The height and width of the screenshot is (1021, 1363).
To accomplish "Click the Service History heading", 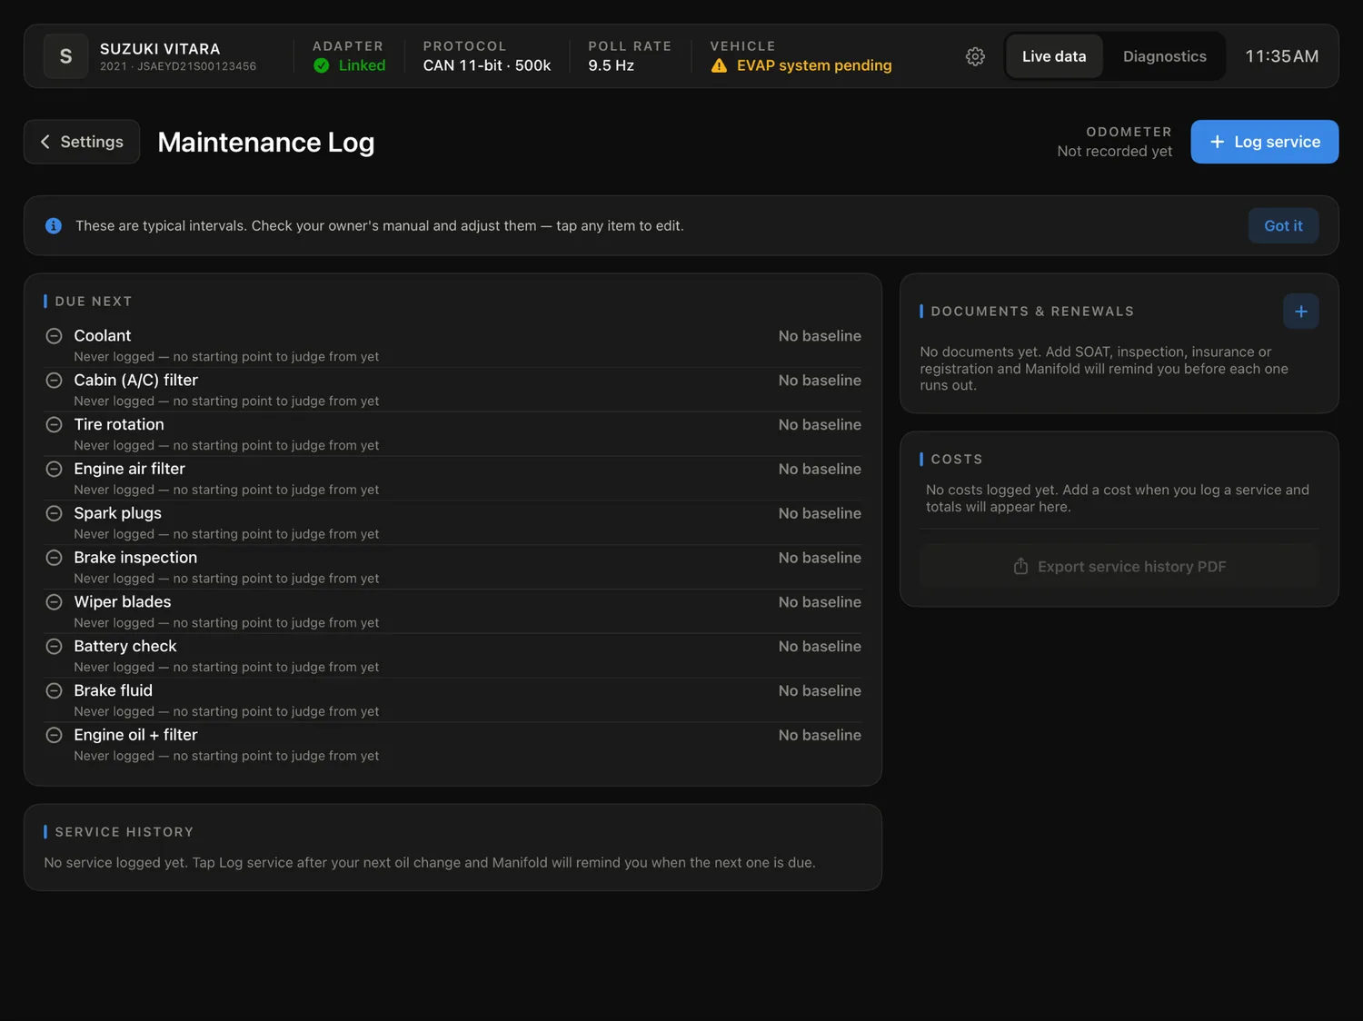I will pyautogui.click(x=124, y=832).
